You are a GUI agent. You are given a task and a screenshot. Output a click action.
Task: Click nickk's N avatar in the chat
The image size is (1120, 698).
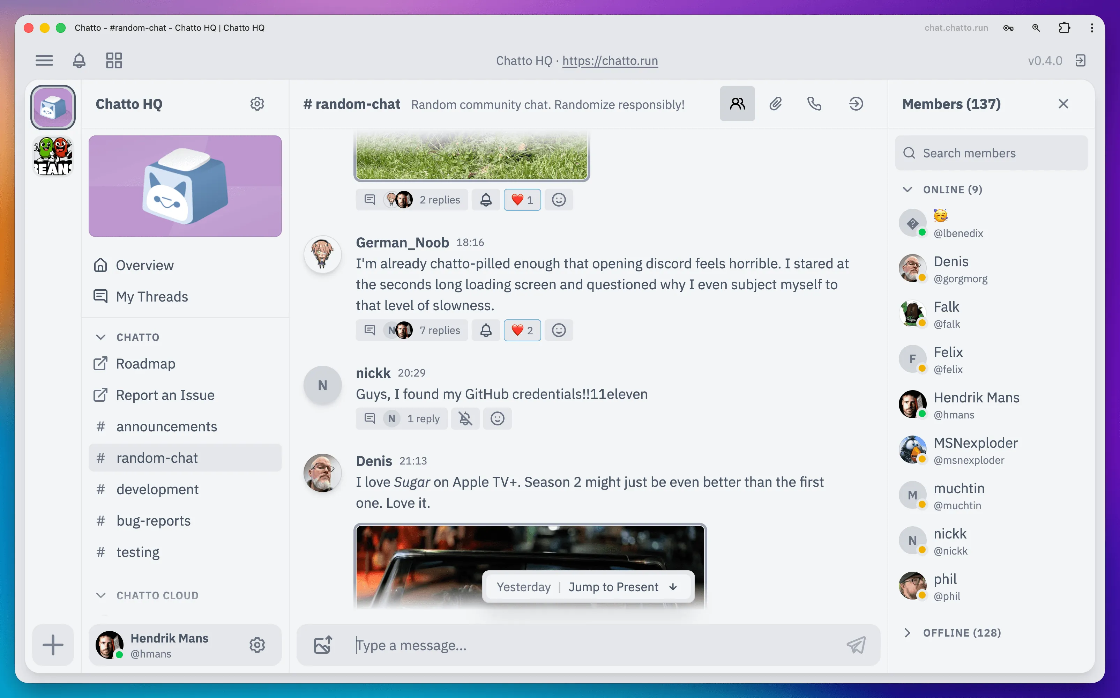(323, 385)
